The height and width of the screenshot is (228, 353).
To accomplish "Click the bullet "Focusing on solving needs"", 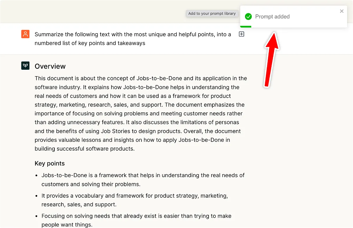I will pyautogui.click(x=136, y=220).
